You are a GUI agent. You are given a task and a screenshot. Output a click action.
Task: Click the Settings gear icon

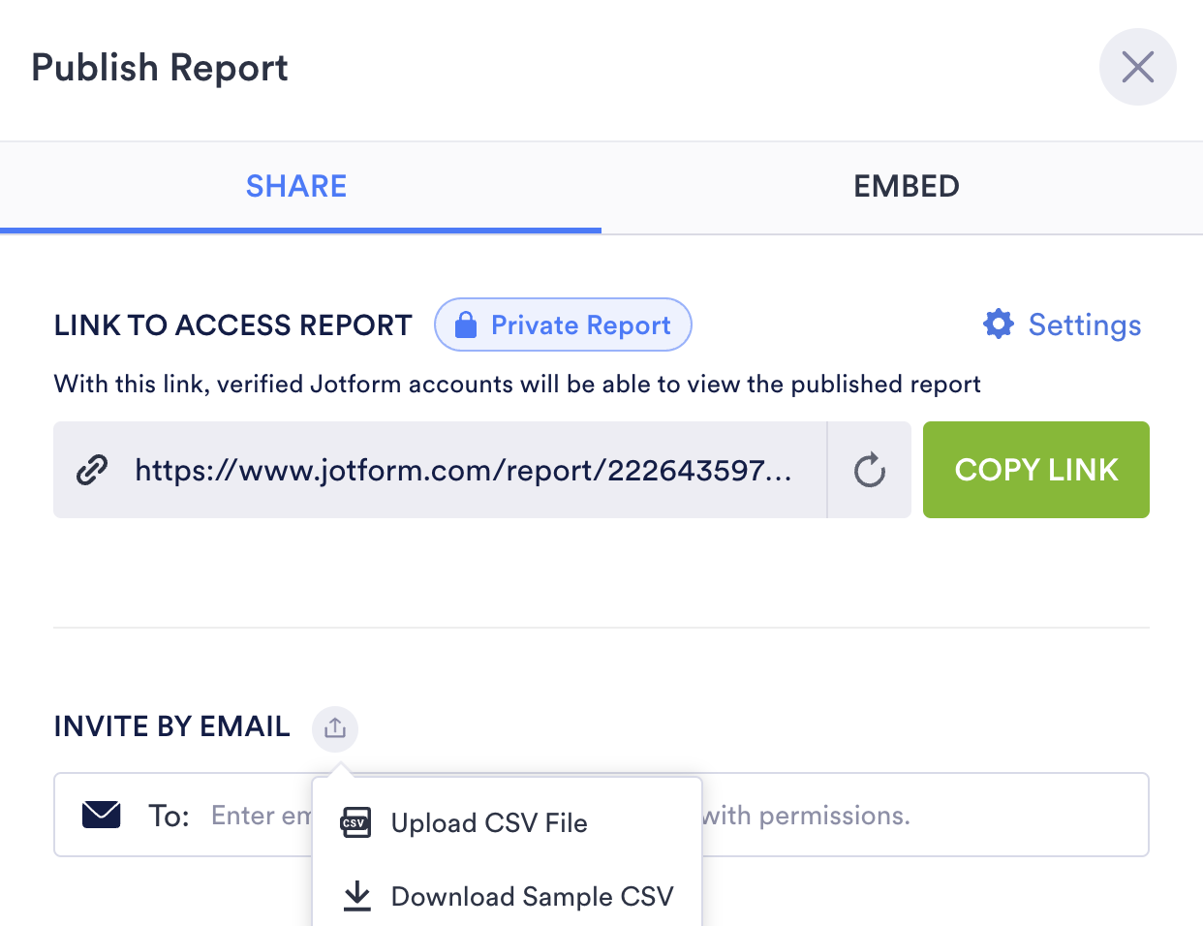(x=998, y=324)
